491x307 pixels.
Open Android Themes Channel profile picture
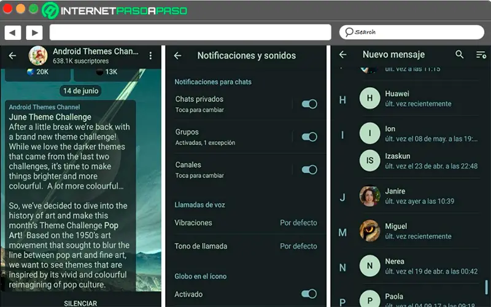coord(38,56)
